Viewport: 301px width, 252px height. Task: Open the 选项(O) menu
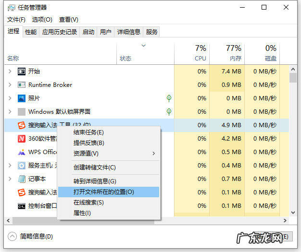42,20
